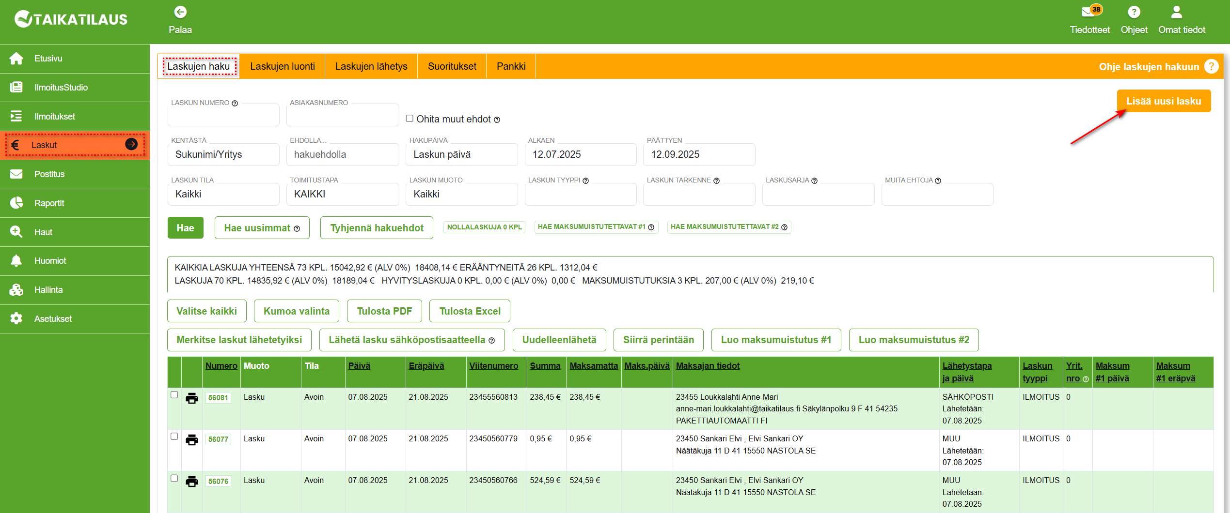Click the Laskun numero input field
This screenshot has width=1230, height=513.
coord(223,115)
